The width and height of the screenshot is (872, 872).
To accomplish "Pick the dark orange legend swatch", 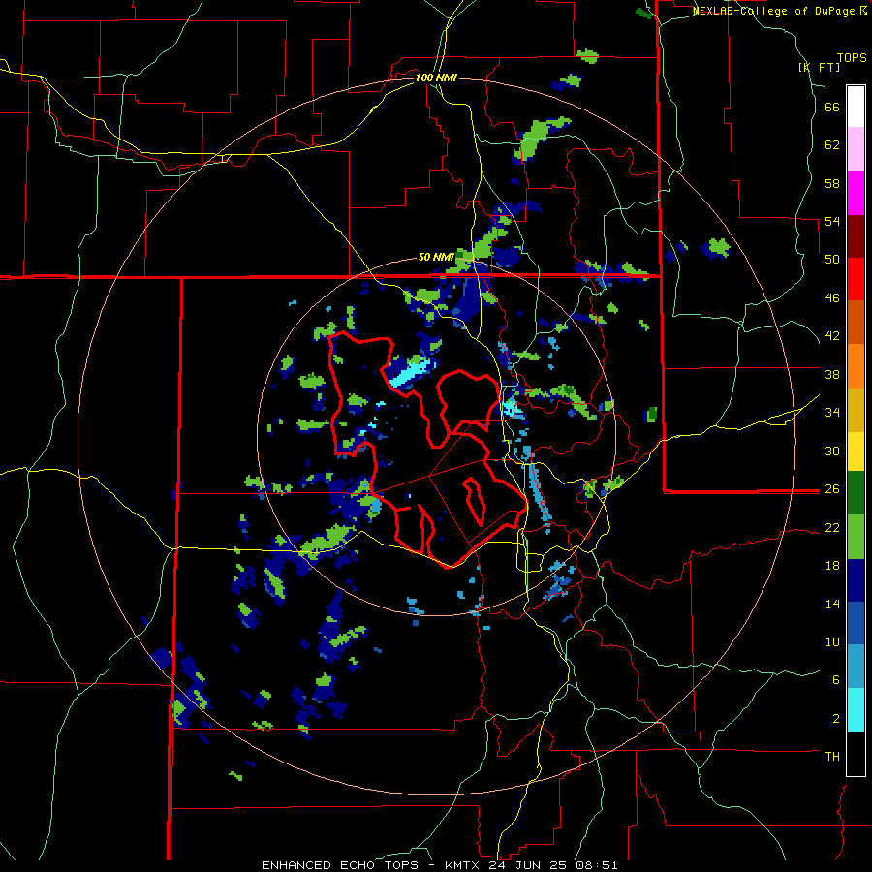I will pyautogui.click(x=856, y=322).
